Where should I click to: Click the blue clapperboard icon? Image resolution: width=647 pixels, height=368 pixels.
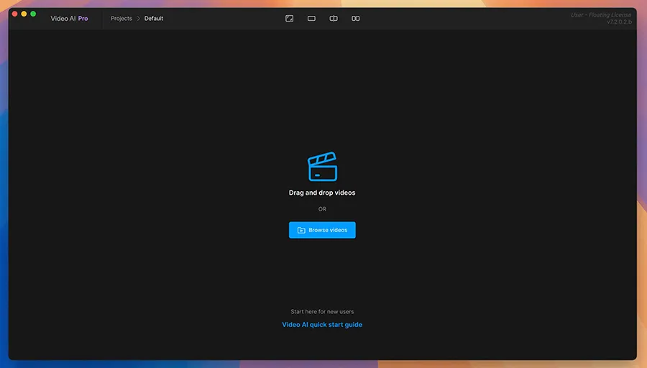point(322,167)
